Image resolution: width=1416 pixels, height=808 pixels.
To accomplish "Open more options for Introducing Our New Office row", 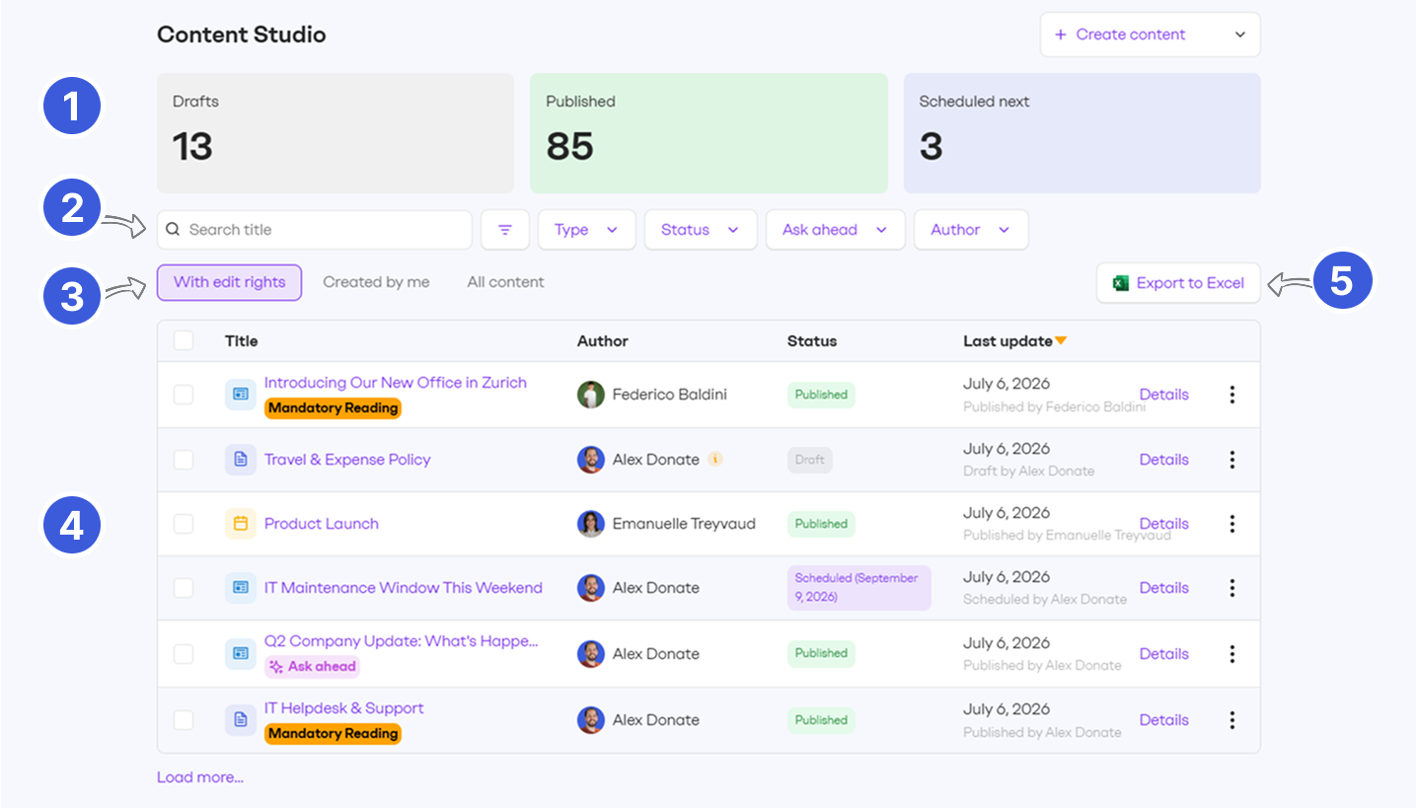I will [1231, 395].
